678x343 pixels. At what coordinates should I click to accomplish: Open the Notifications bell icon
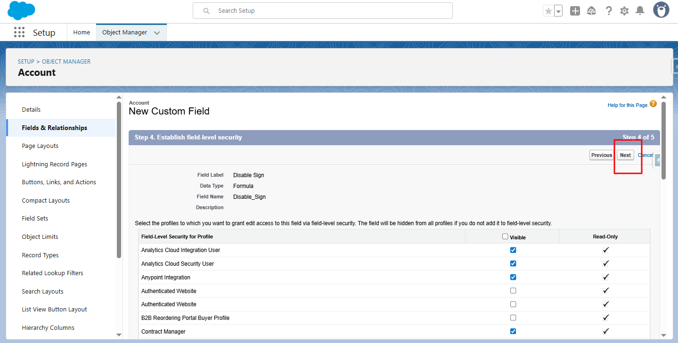(640, 11)
